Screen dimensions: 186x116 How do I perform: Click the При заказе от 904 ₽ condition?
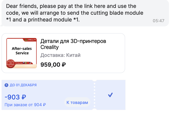(25, 105)
